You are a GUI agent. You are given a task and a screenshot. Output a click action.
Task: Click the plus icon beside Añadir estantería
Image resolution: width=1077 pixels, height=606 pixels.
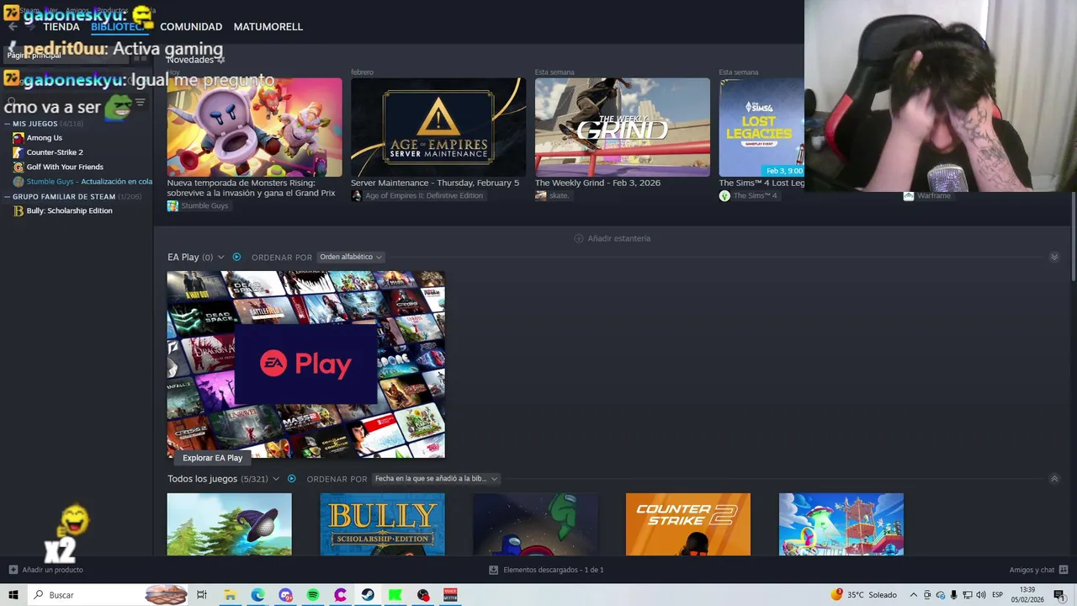pyautogui.click(x=578, y=238)
